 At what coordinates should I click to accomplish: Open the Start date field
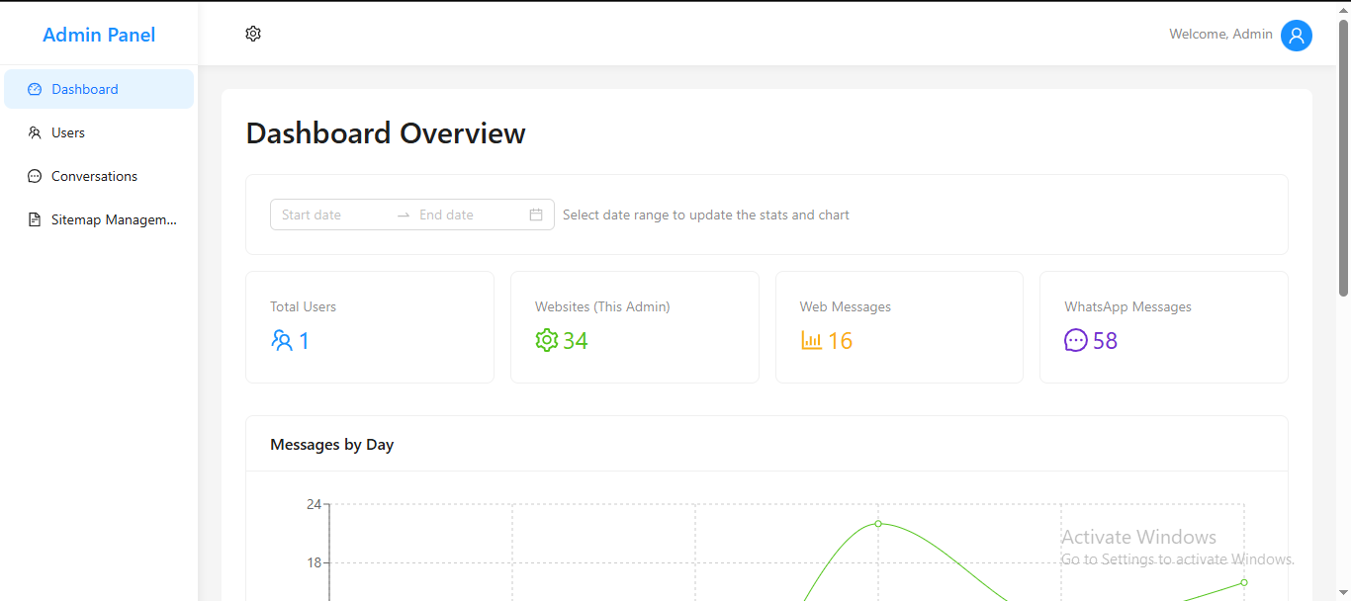326,214
